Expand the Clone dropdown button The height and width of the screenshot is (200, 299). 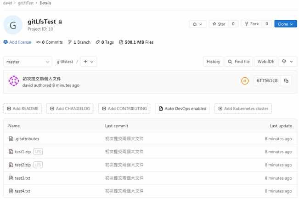pos(285,24)
